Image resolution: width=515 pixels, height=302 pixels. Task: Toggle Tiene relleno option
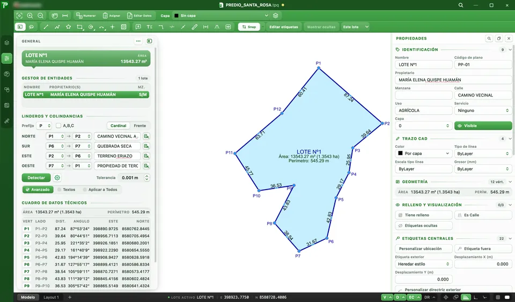tap(423, 215)
